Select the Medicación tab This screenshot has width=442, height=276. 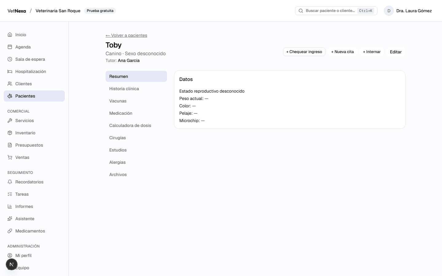[136, 113]
